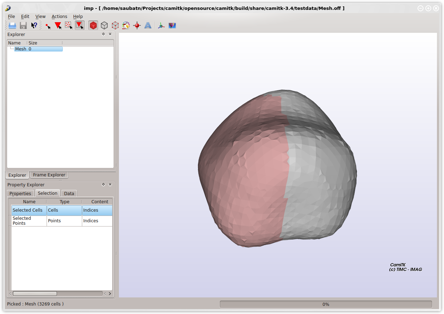Toggle the wireframe cube rendering mode
Image resolution: width=444 pixels, height=314 pixels.
104,25
